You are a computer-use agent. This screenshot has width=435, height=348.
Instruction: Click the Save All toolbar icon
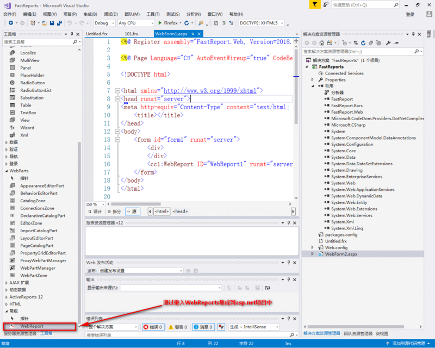[59, 23]
